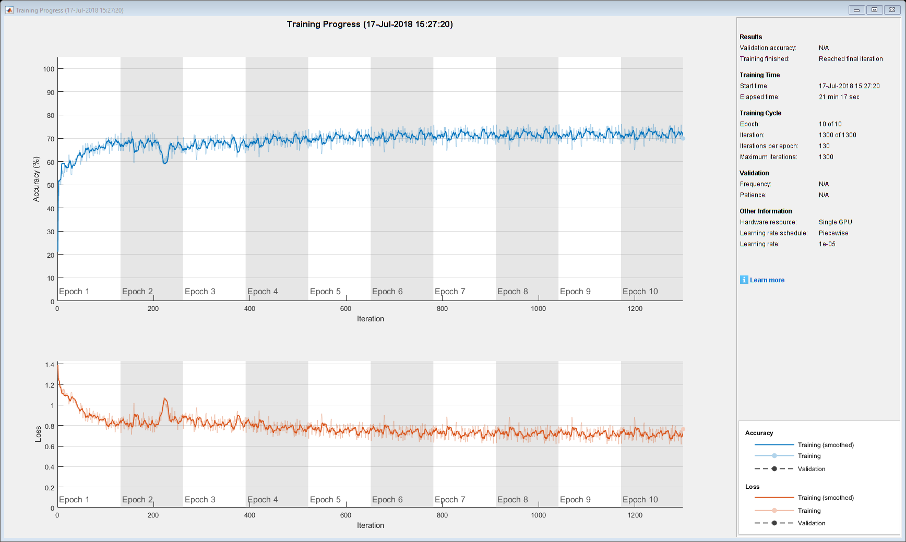This screenshot has width=906, height=542.
Task: Open the Learn more link
Action: pyautogui.click(x=767, y=280)
